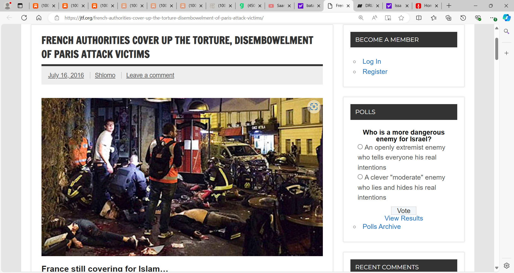The image size is (514, 273).
Task: Click the scroll up arrow
Action: click(x=497, y=28)
